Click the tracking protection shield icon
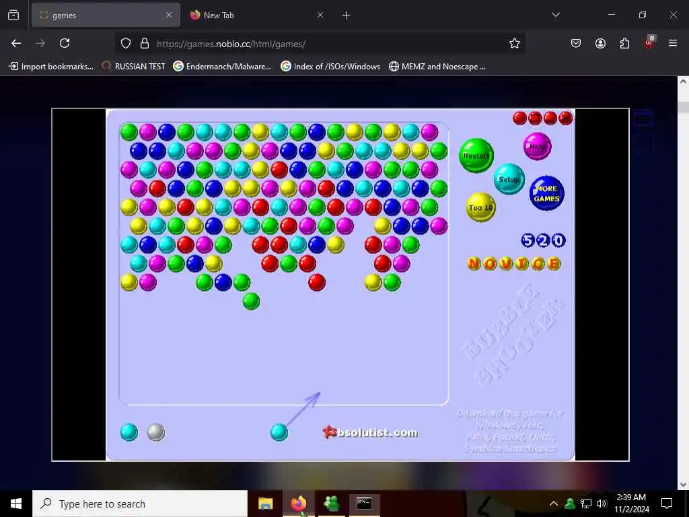Viewport: 689px width, 517px height. 126,43
